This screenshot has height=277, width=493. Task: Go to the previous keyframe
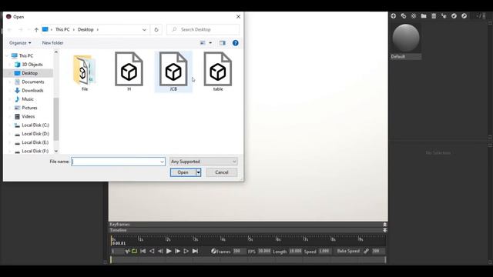point(152,251)
